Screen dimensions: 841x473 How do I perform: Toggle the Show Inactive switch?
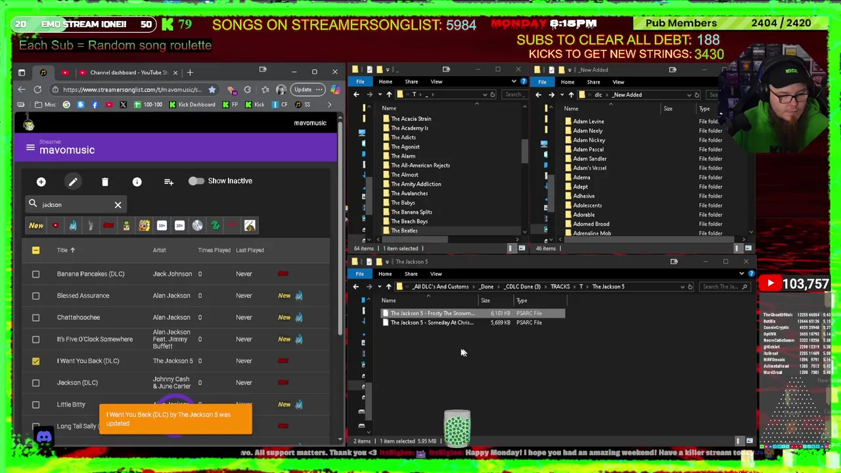tap(196, 181)
